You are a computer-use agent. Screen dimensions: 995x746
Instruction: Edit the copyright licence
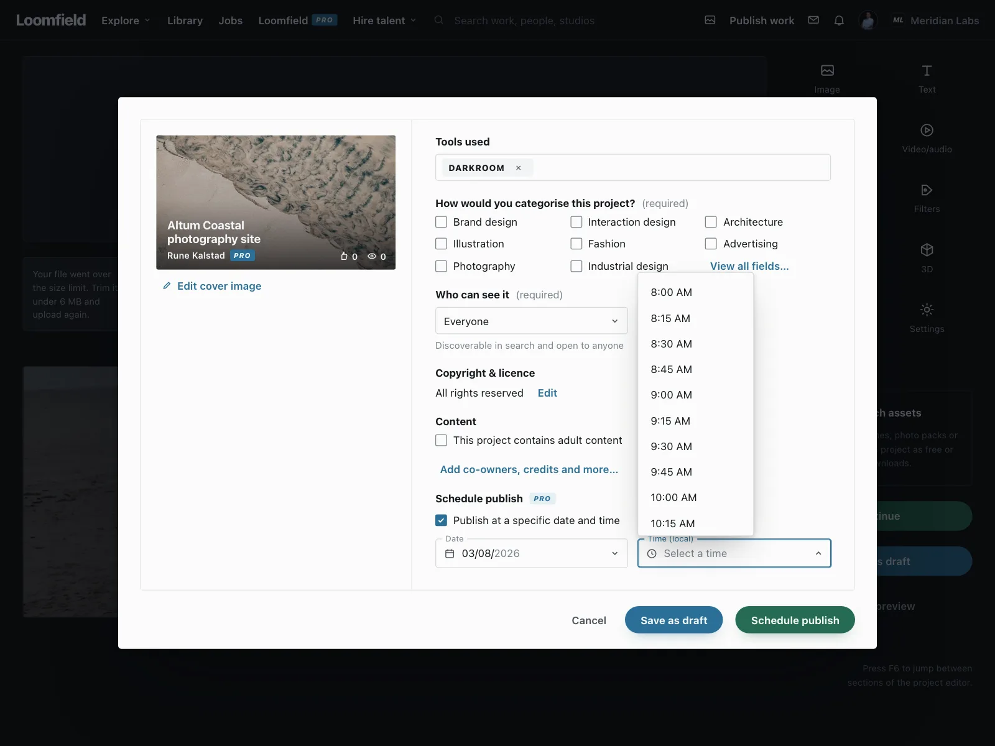pyautogui.click(x=547, y=393)
